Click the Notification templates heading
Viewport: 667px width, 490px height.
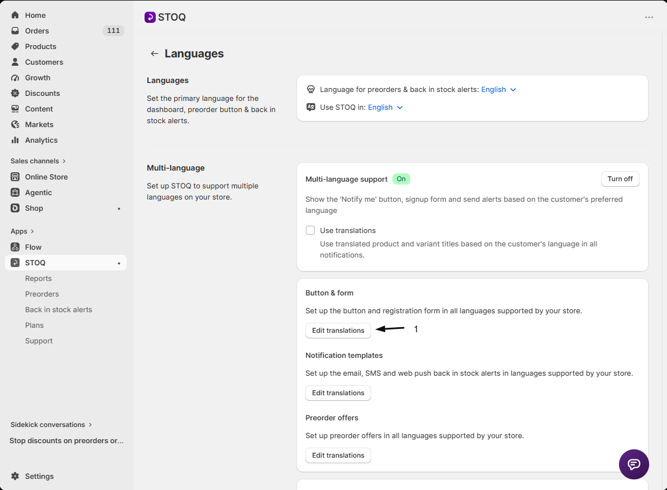click(344, 355)
